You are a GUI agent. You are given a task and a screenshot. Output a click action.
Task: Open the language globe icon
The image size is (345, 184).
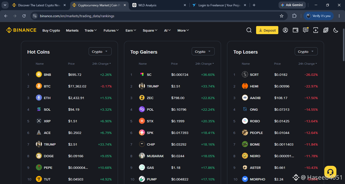(x=326, y=30)
